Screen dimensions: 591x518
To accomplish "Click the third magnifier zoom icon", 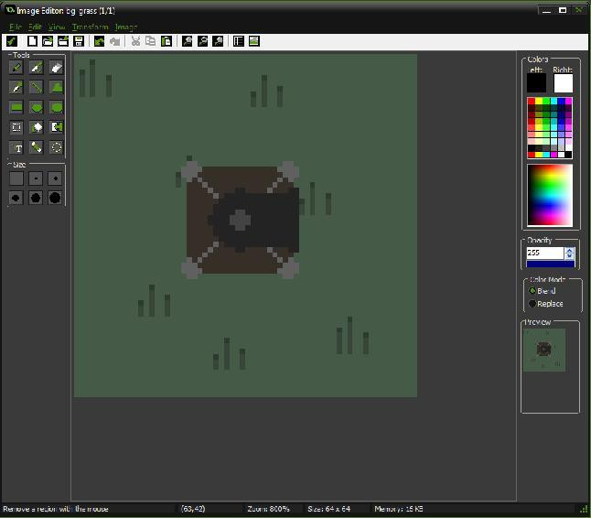I will coord(218,41).
